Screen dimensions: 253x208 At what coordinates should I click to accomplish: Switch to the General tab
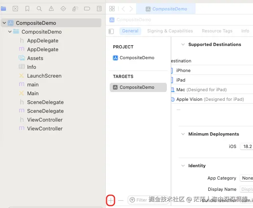click(130, 31)
